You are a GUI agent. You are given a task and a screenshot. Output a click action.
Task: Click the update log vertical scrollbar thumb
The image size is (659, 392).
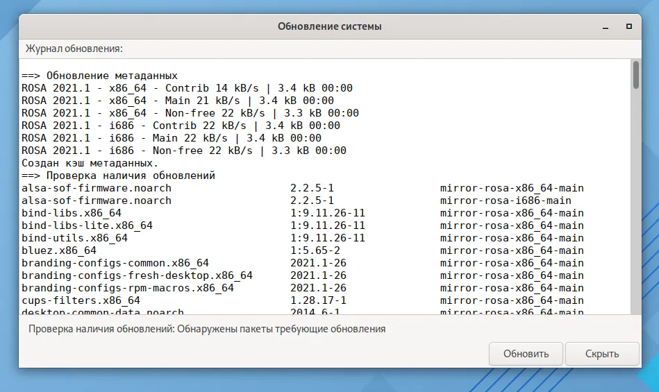point(635,75)
